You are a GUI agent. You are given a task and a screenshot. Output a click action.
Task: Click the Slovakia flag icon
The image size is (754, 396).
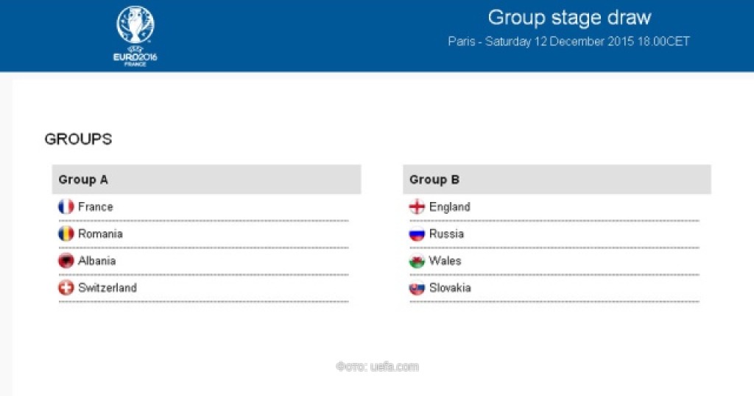click(417, 288)
